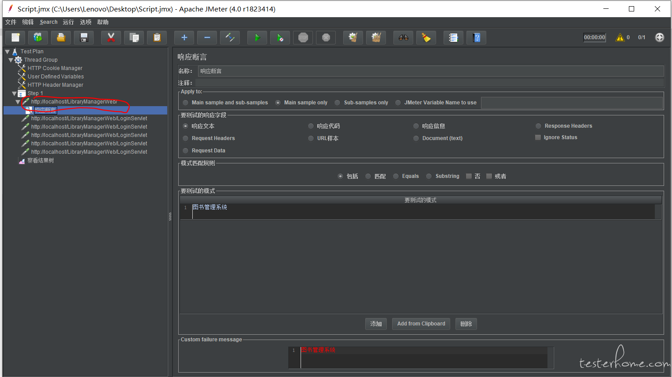This screenshot has height=377, width=672.
Task: Click the Add from Clipboard button
Action: coord(421,324)
